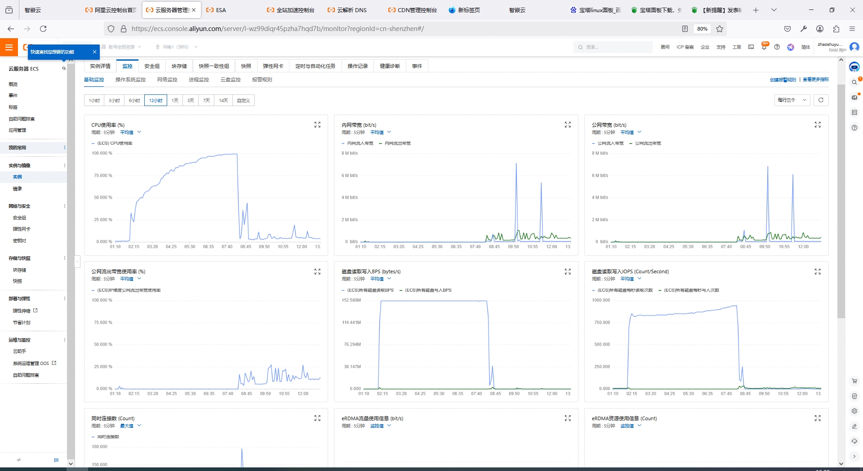This screenshot has width=863, height=471.
Task: Click 查看更多指标 link
Action: point(816,80)
